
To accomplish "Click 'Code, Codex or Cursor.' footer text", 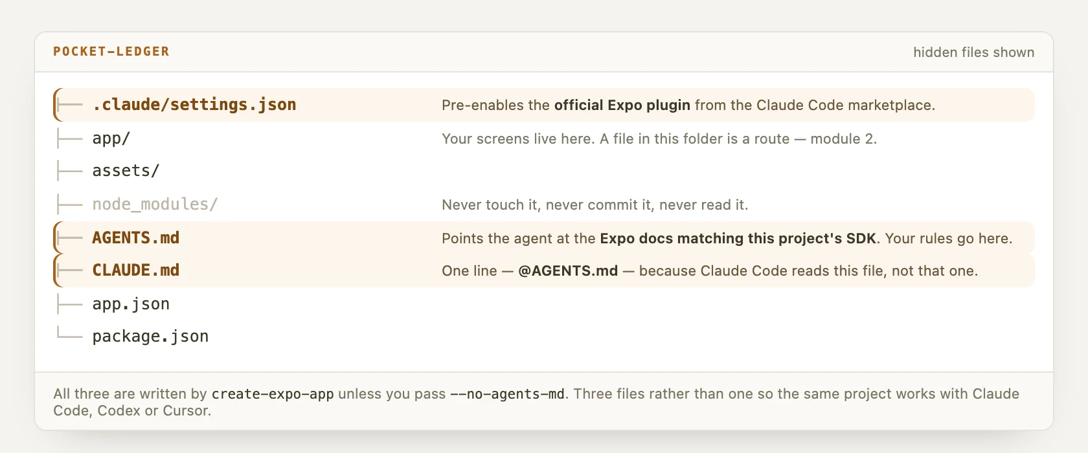I will pos(132,411).
